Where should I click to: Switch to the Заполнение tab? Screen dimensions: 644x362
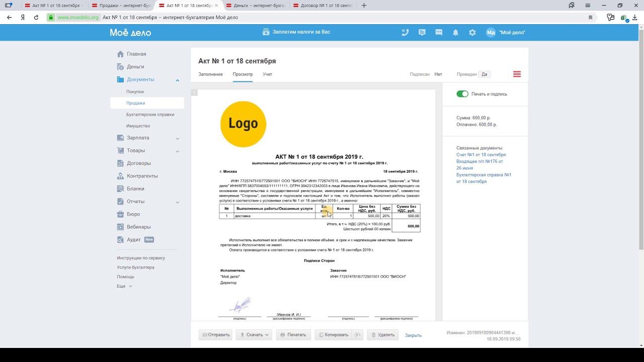(x=210, y=74)
